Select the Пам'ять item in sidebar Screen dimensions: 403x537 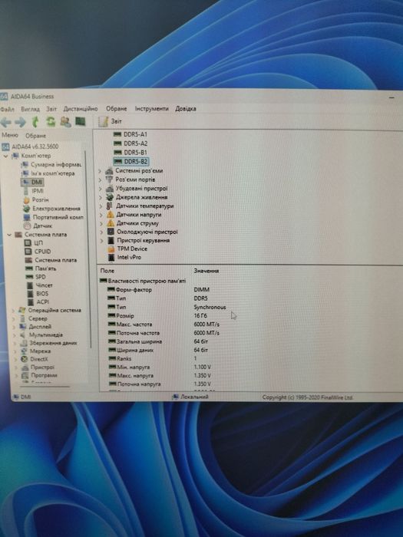[41, 268]
